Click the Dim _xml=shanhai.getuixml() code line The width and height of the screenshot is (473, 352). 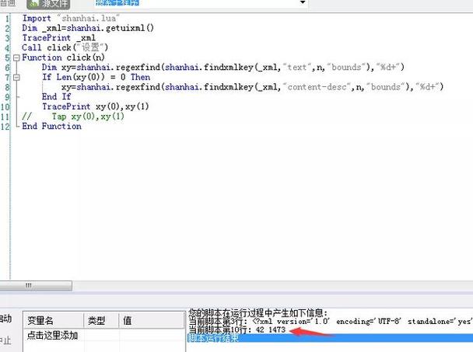[88, 28]
